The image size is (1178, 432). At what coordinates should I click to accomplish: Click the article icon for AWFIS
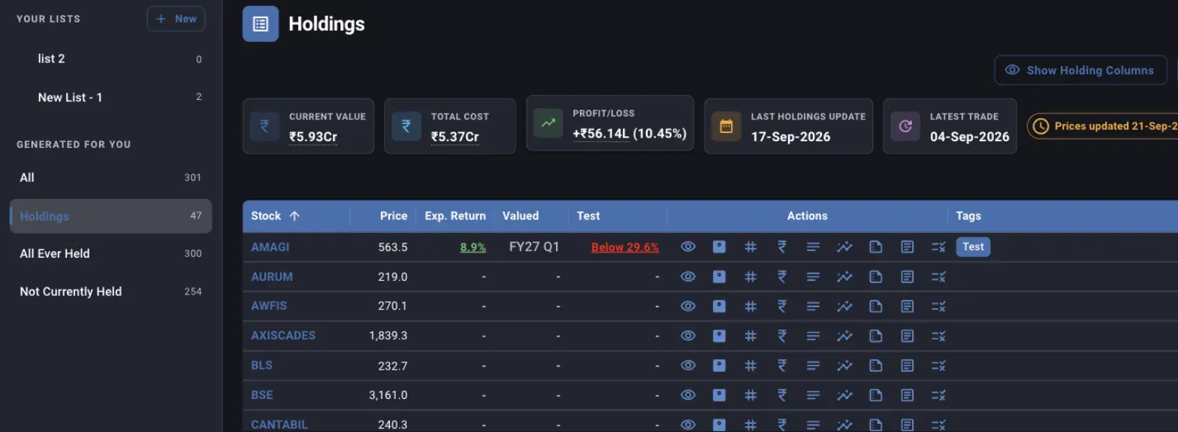pos(907,306)
